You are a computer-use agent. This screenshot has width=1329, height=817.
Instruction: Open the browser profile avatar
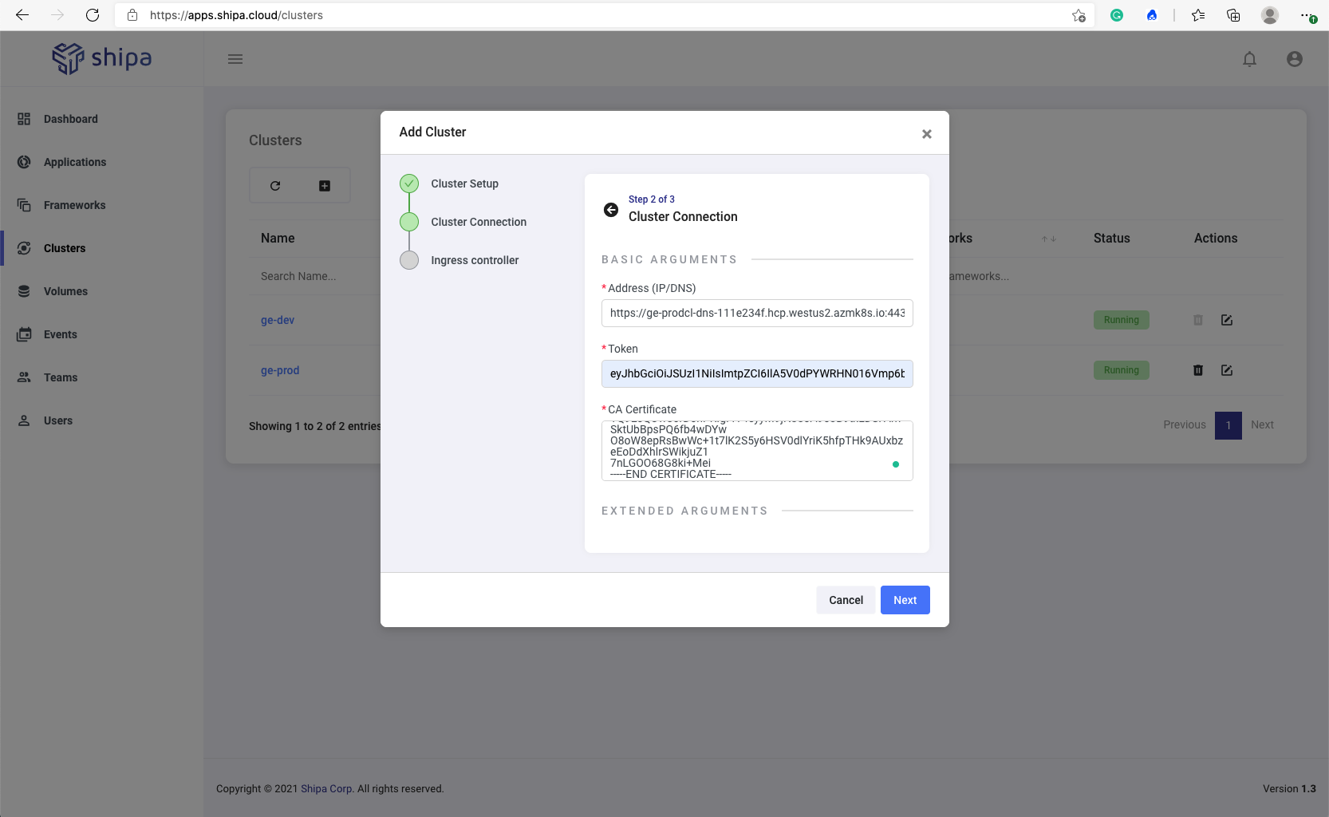point(1270,15)
